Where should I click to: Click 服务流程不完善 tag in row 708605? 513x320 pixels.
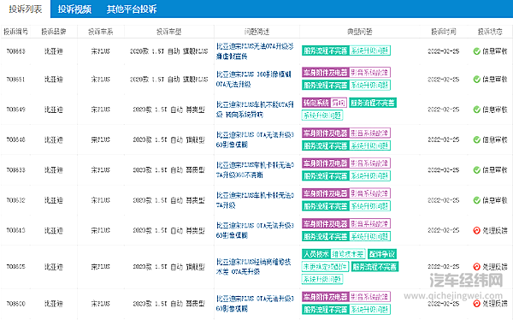click(x=374, y=267)
